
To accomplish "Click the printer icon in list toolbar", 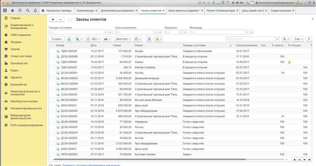I will [x=107, y=39].
